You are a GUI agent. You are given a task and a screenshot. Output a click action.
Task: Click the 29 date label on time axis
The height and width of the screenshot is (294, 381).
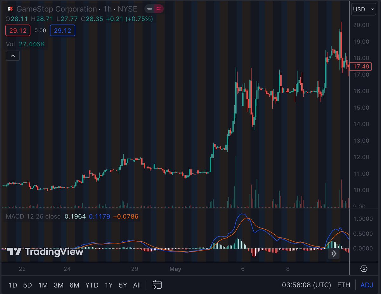[135, 269]
